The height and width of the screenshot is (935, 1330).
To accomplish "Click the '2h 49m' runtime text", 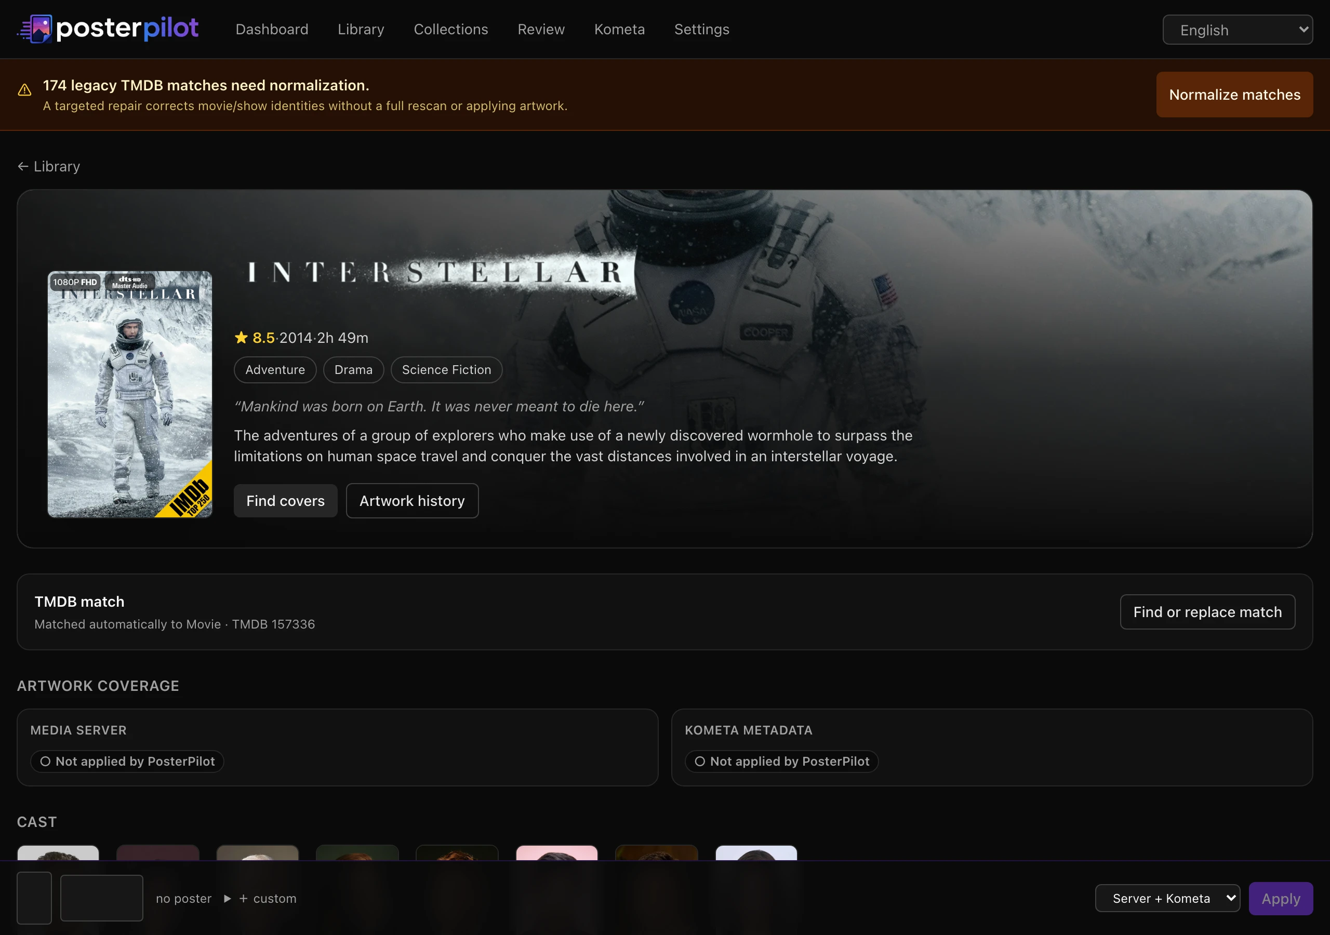I will (342, 338).
